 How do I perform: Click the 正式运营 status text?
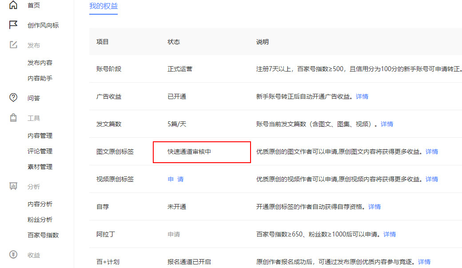tap(180, 69)
